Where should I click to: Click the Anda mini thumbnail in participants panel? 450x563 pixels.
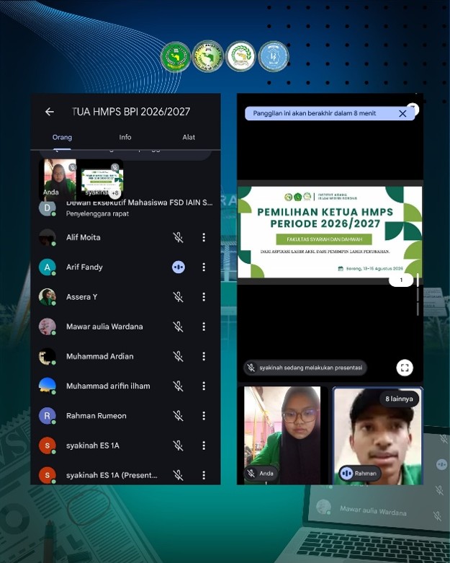[58, 180]
